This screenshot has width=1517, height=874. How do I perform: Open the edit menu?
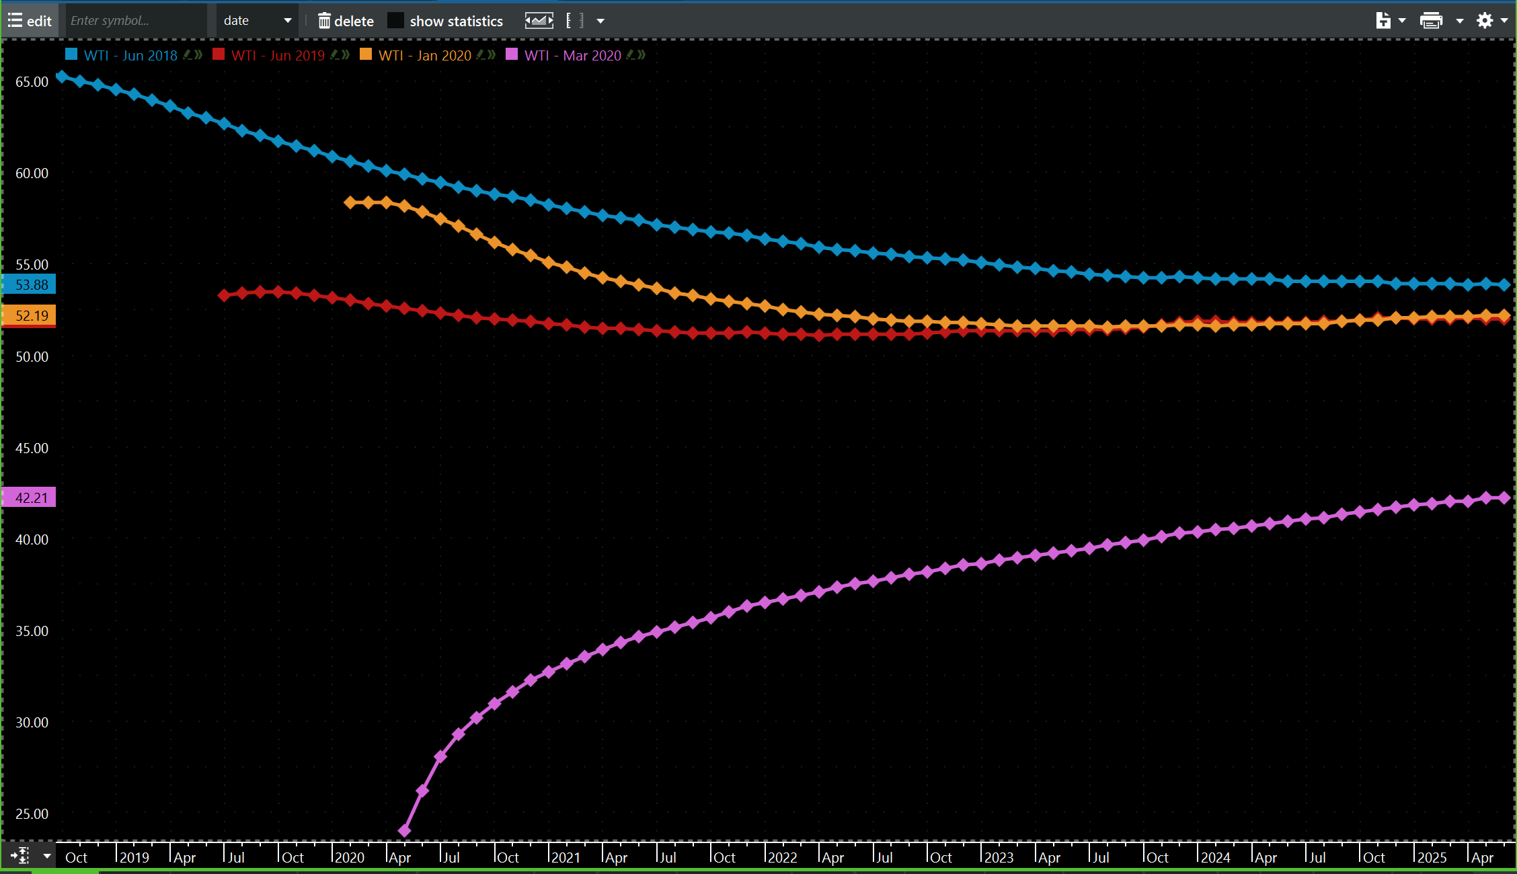pyautogui.click(x=30, y=21)
